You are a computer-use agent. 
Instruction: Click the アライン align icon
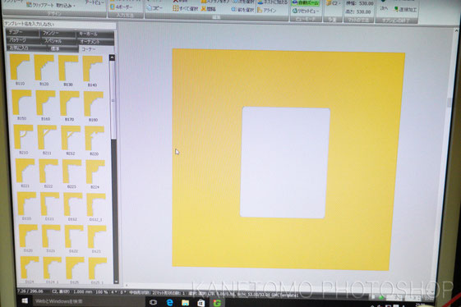pos(267,10)
